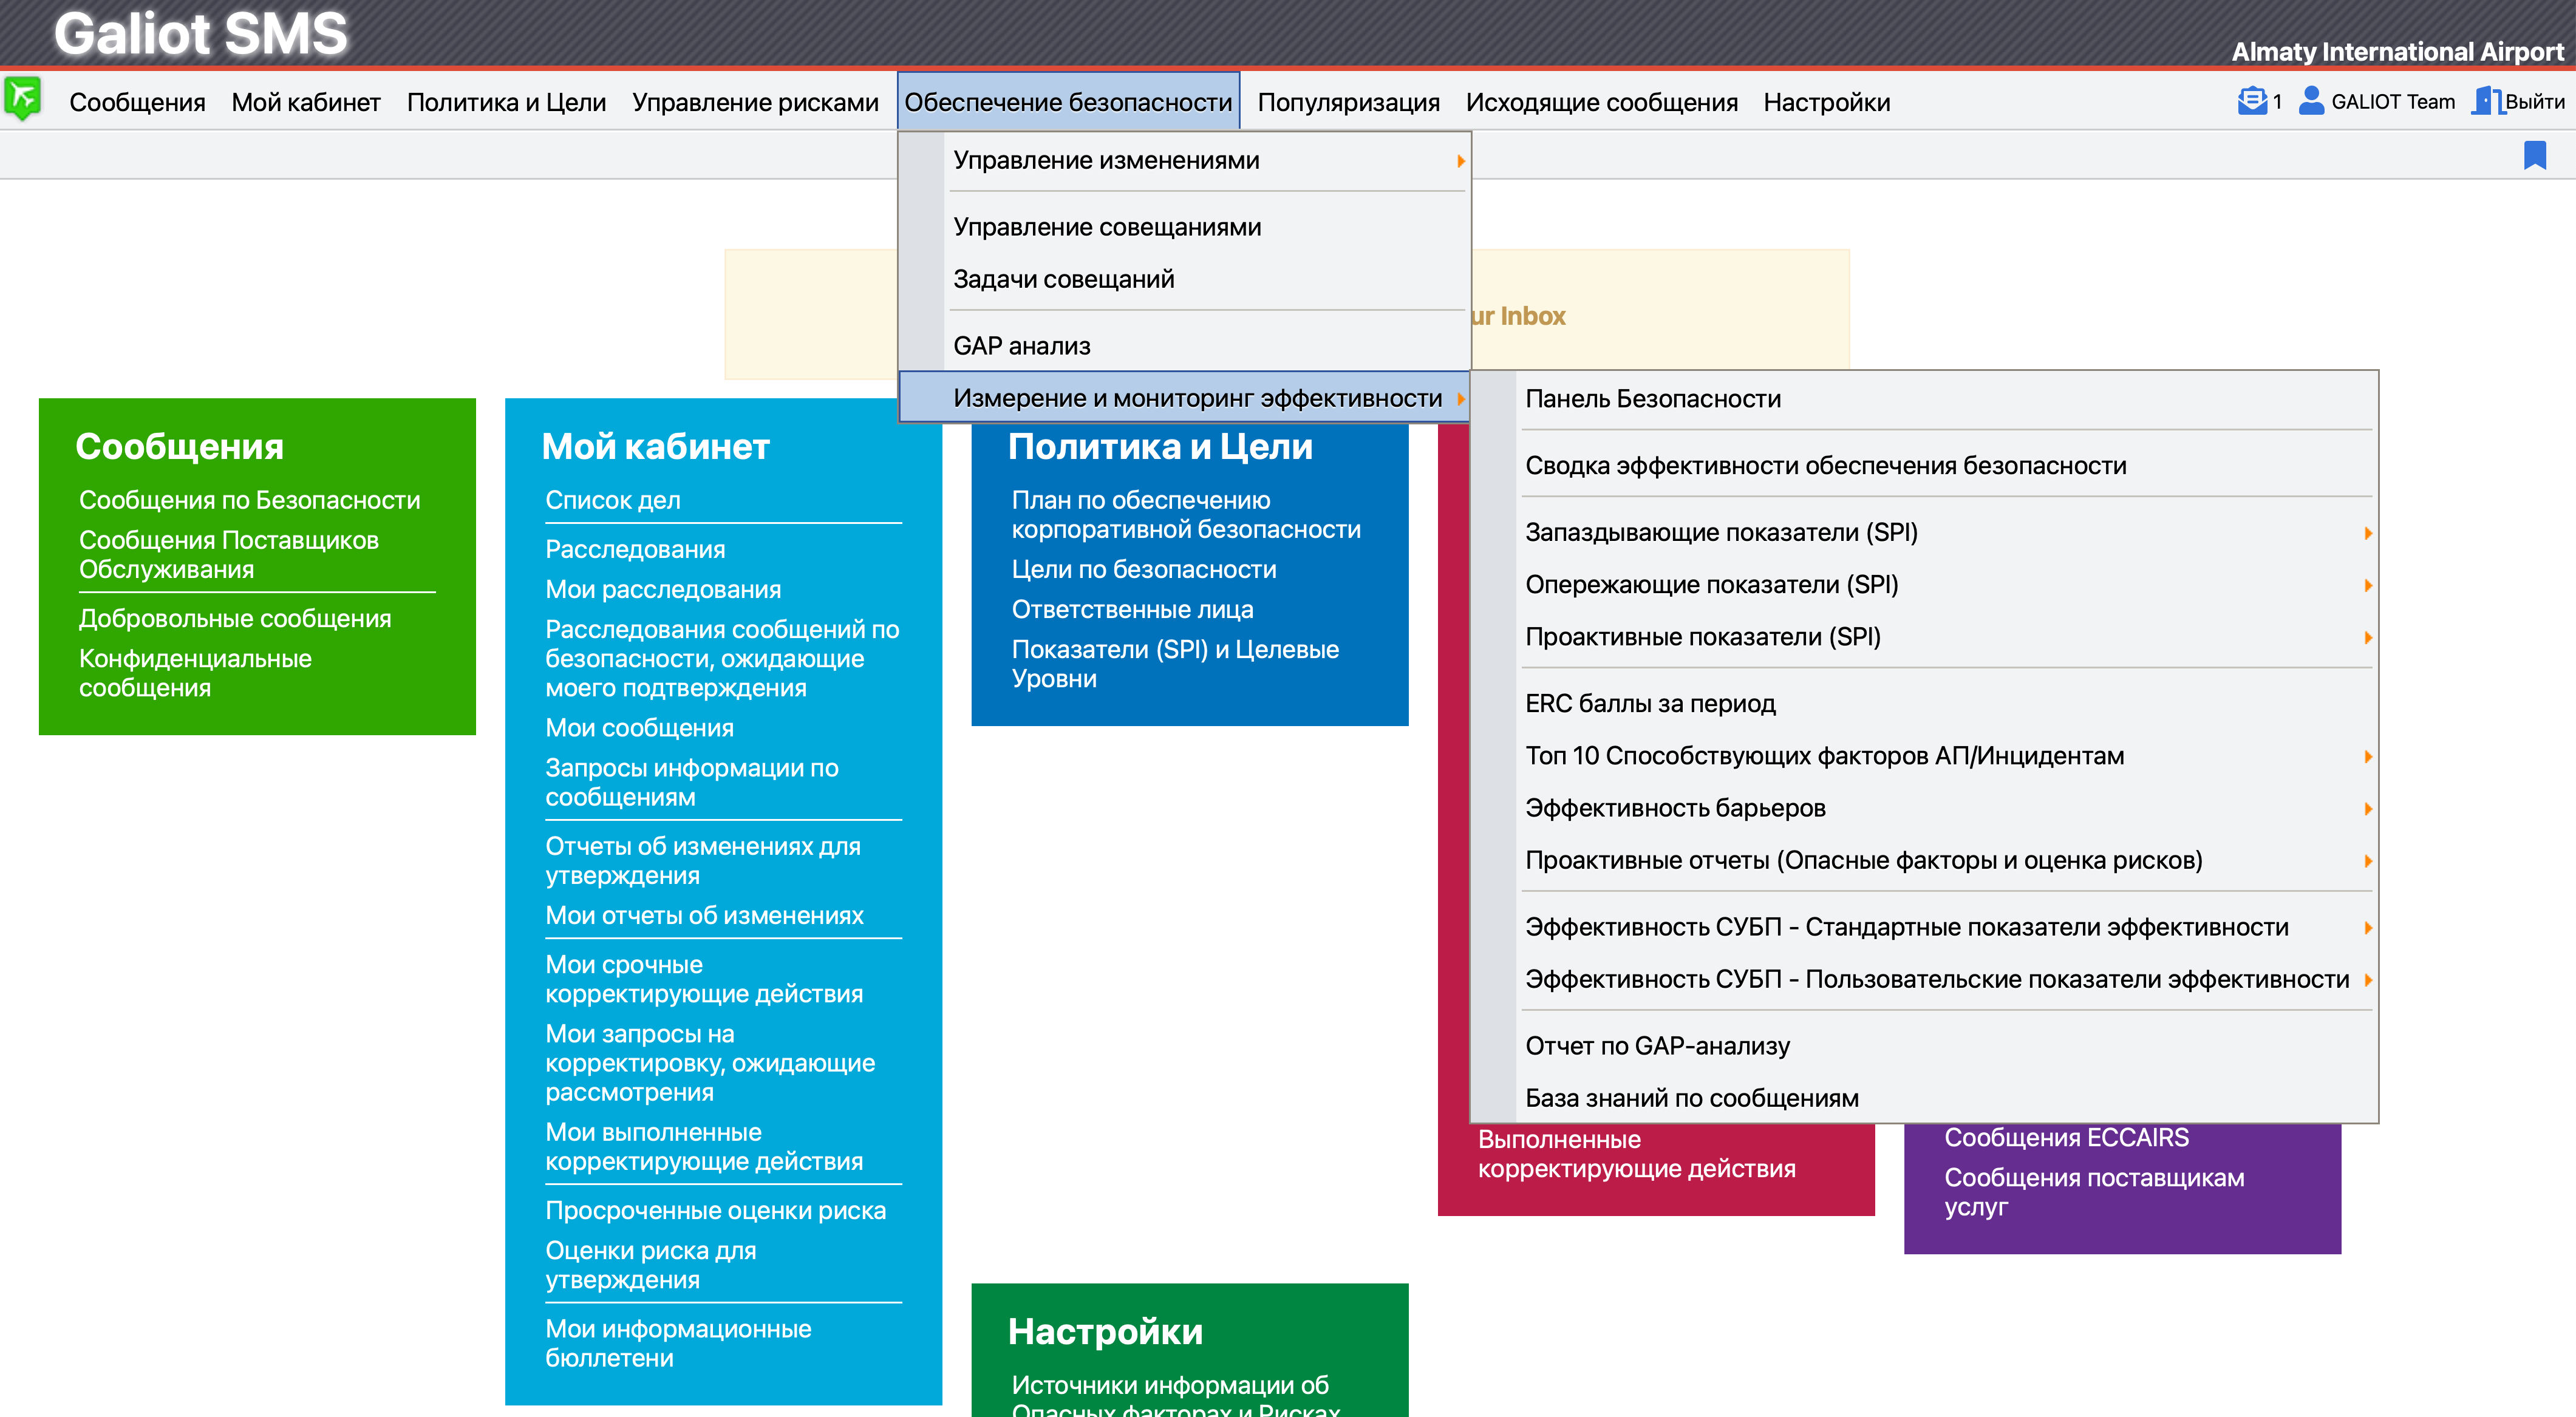2576x1417 pixels.
Task: Click GALIOT Team user name
Action: pos(2392,102)
